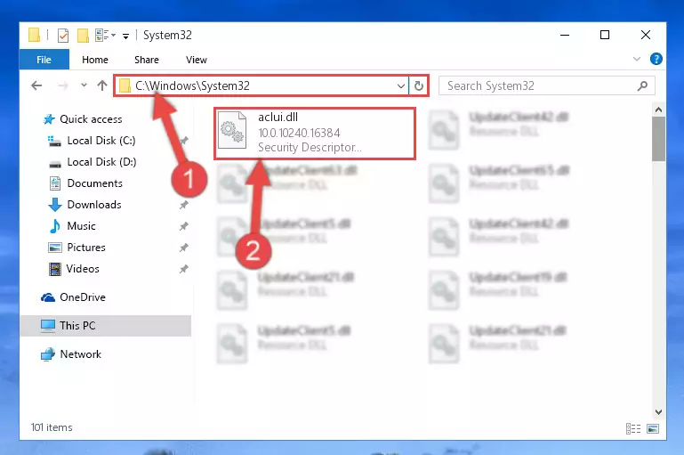Open Videos in the navigation pane
The width and height of the screenshot is (684, 455).
83,269
